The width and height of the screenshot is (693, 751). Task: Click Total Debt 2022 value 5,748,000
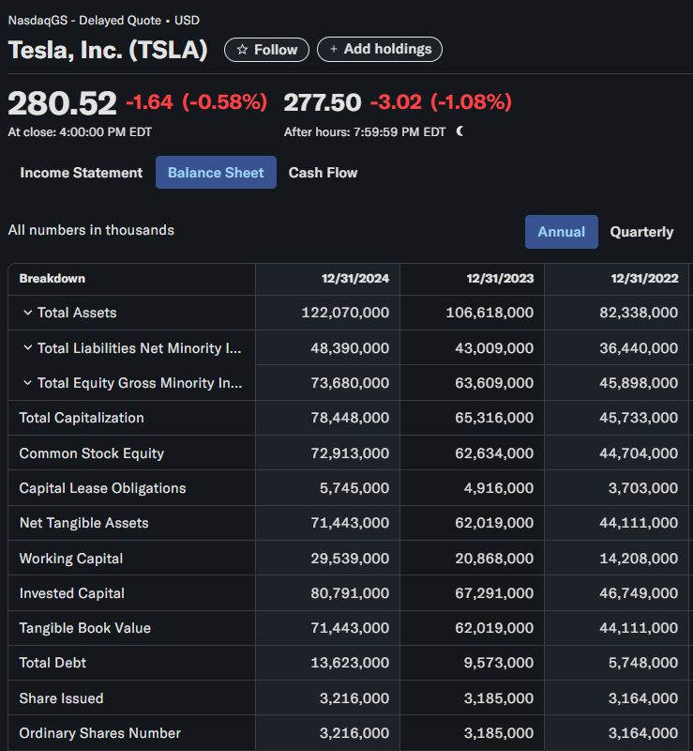pyautogui.click(x=643, y=663)
